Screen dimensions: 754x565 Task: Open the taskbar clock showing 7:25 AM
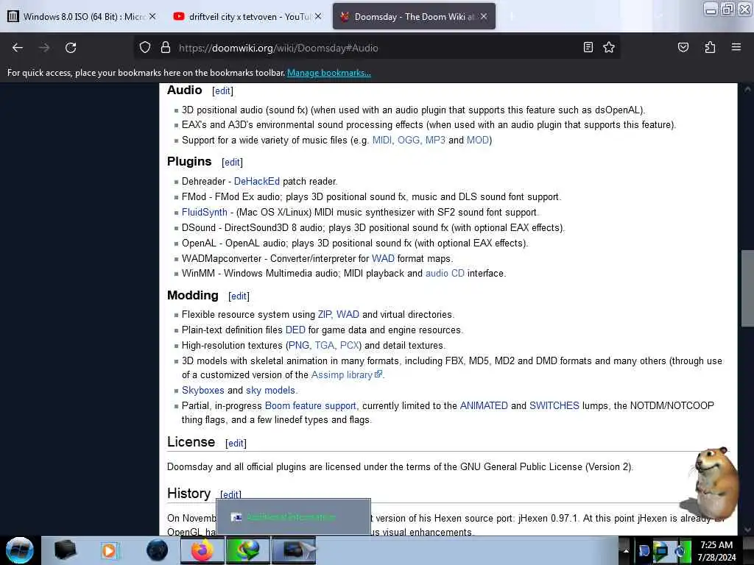click(716, 550)
